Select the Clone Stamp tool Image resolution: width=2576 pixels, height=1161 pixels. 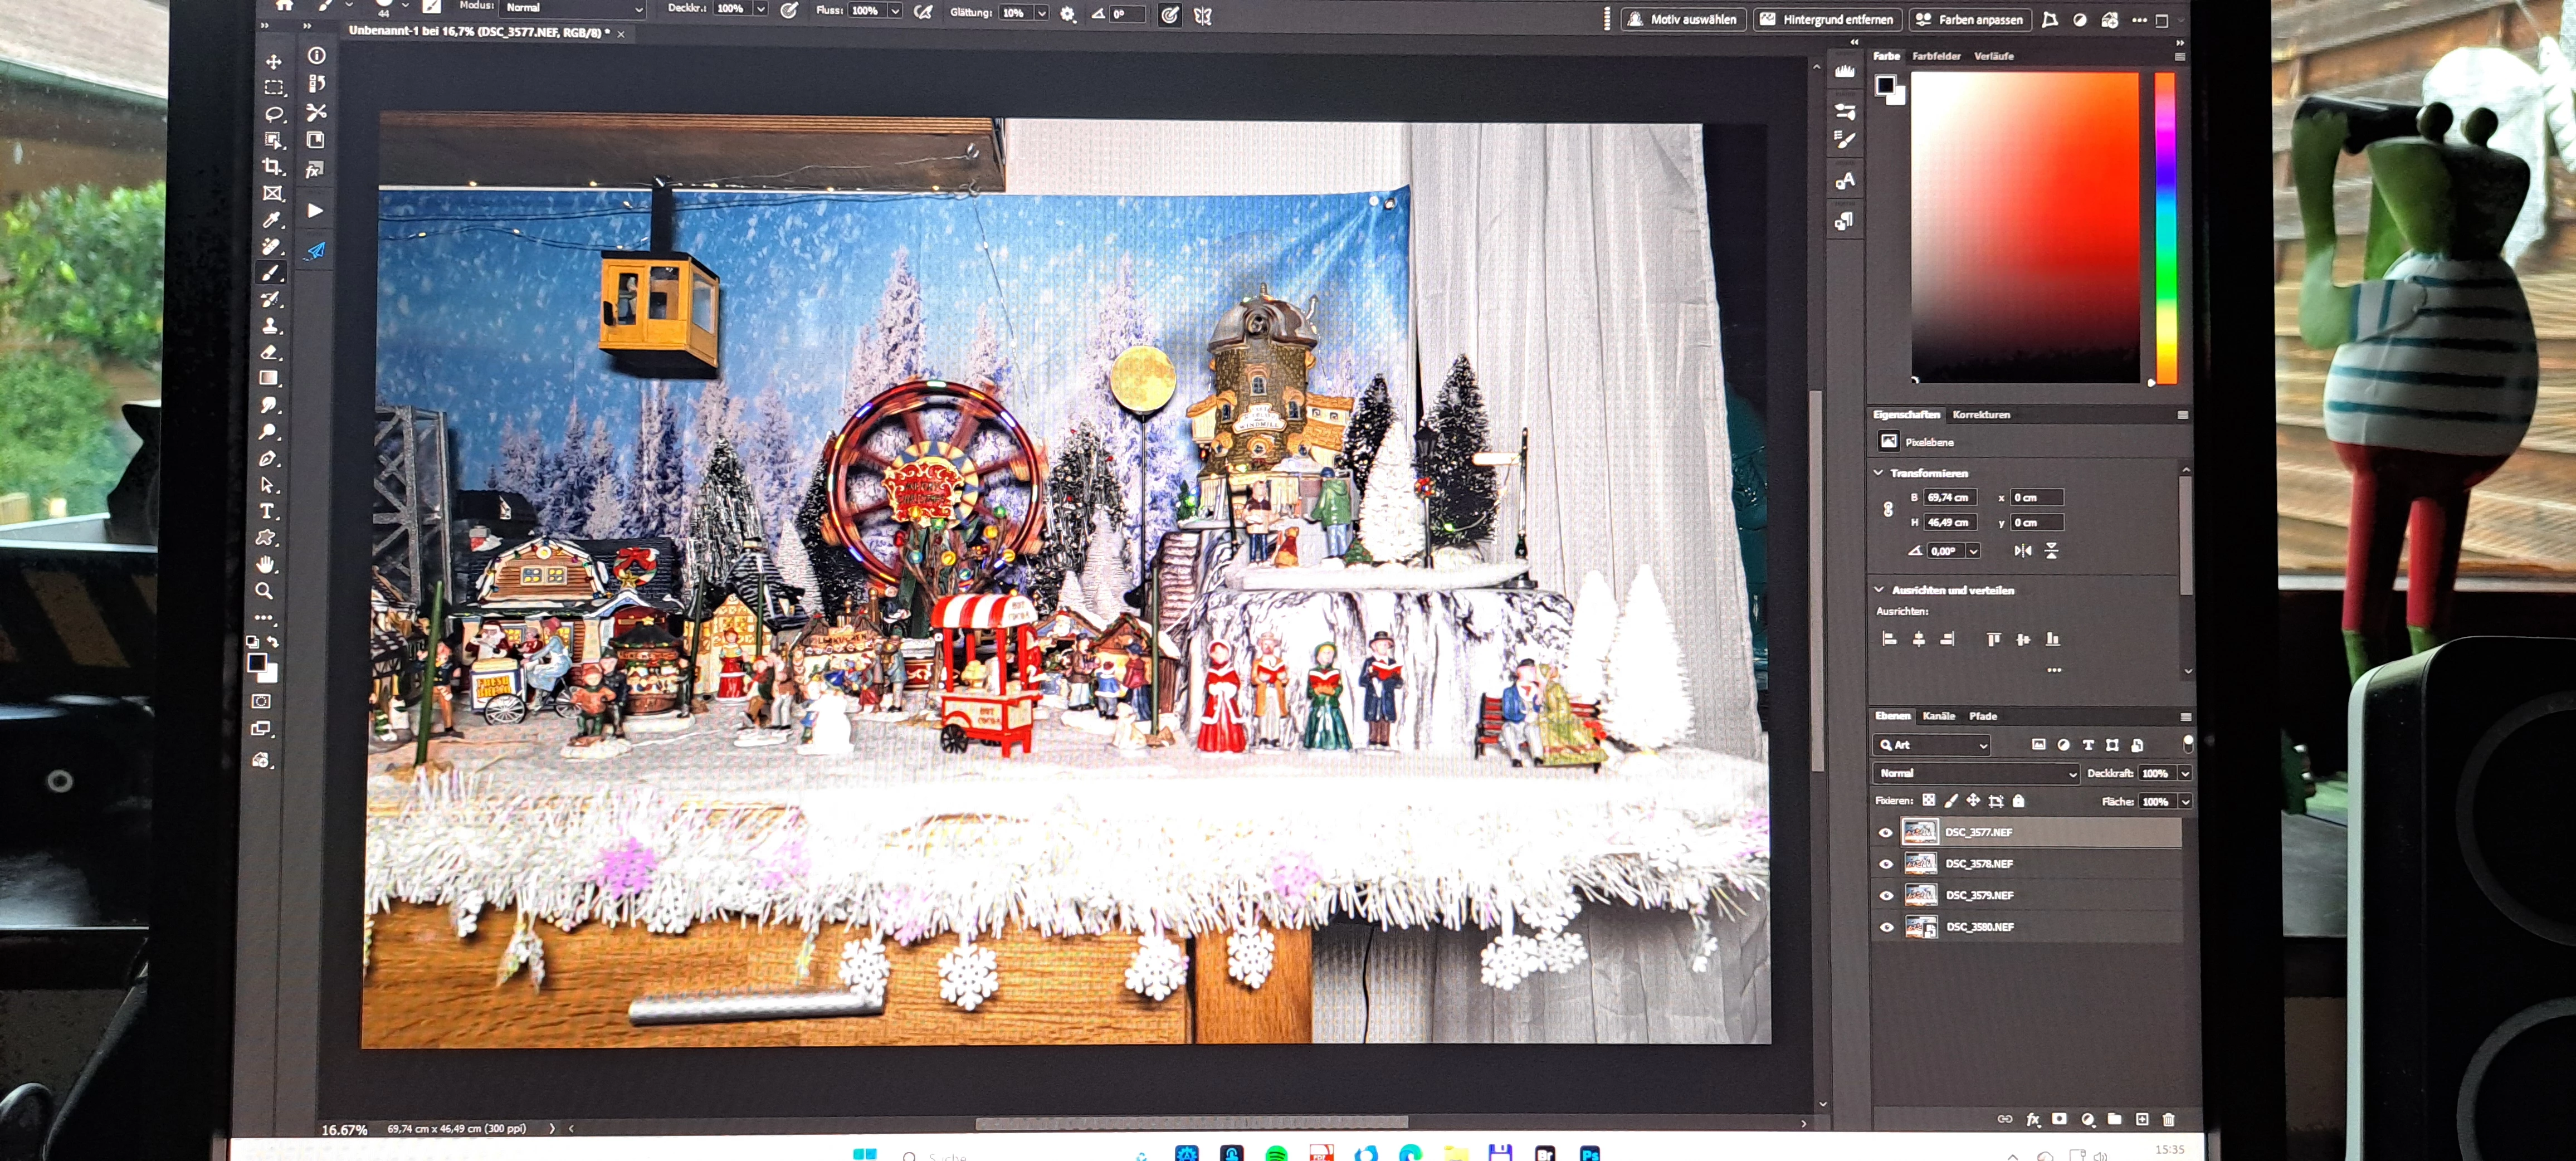point(270,326)
